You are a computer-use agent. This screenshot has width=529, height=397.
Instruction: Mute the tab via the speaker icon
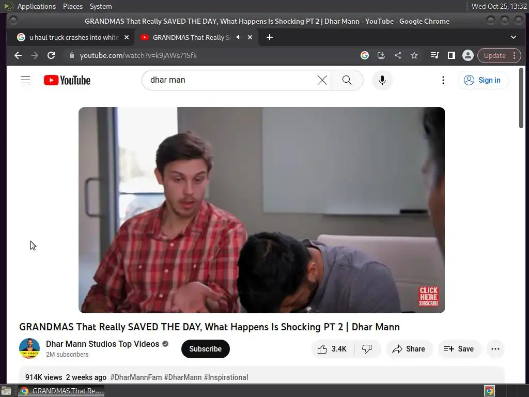tap(239, 37)
